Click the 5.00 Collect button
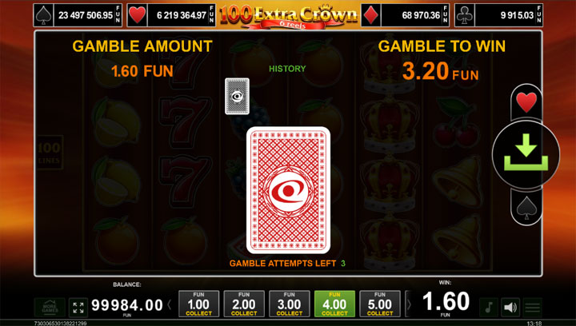The width and height of the screenshot is (576, 326). (380, 304)
